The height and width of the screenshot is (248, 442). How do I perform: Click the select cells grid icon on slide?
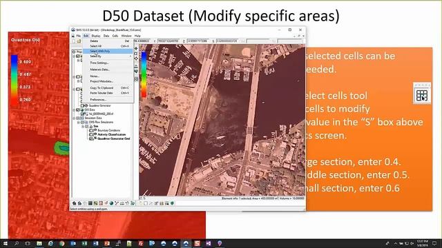[x=422, y=96]
